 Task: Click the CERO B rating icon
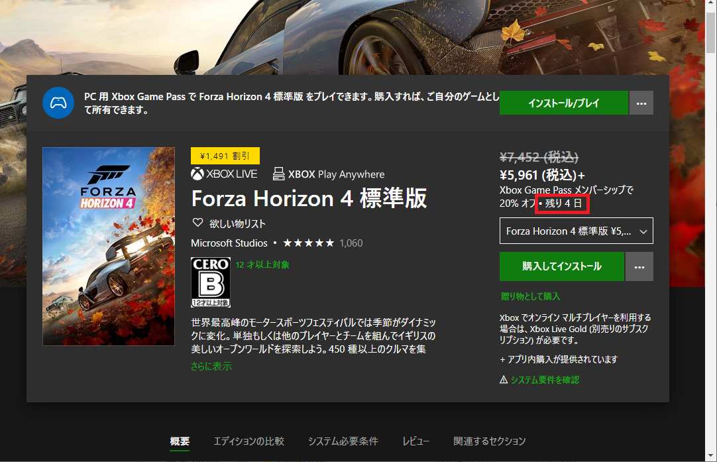(x=210, y=282)
